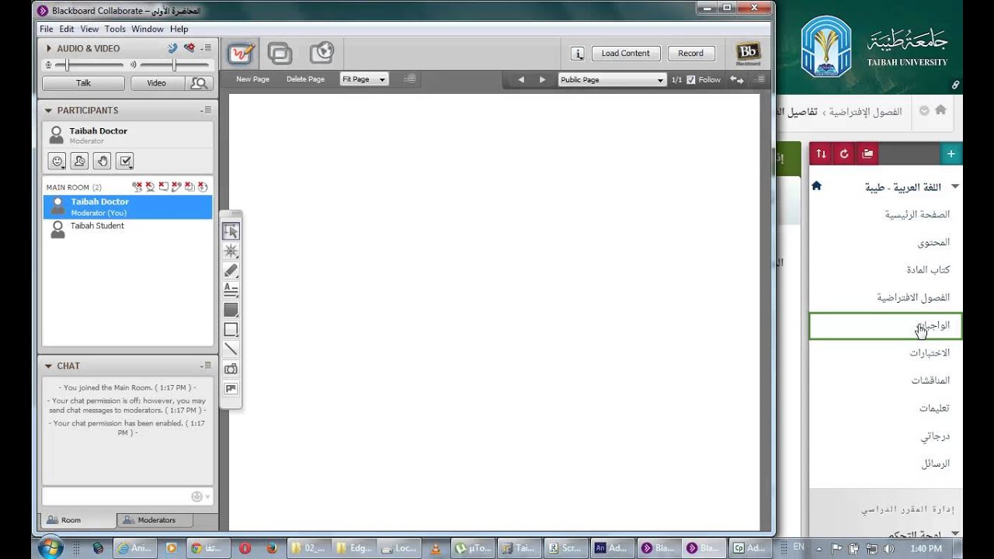Switch to Application Sharing mode

point(280,53)
